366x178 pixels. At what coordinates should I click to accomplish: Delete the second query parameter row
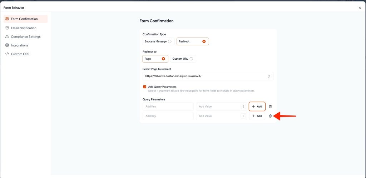[x=270, y=116]
